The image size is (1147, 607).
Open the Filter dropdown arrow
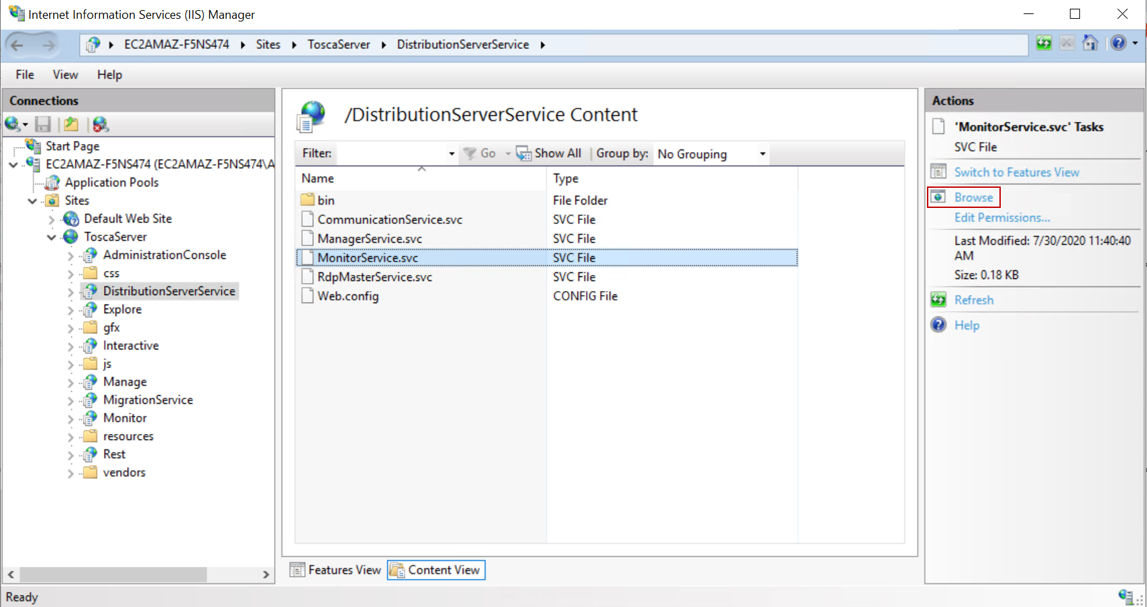coord(451,154)
